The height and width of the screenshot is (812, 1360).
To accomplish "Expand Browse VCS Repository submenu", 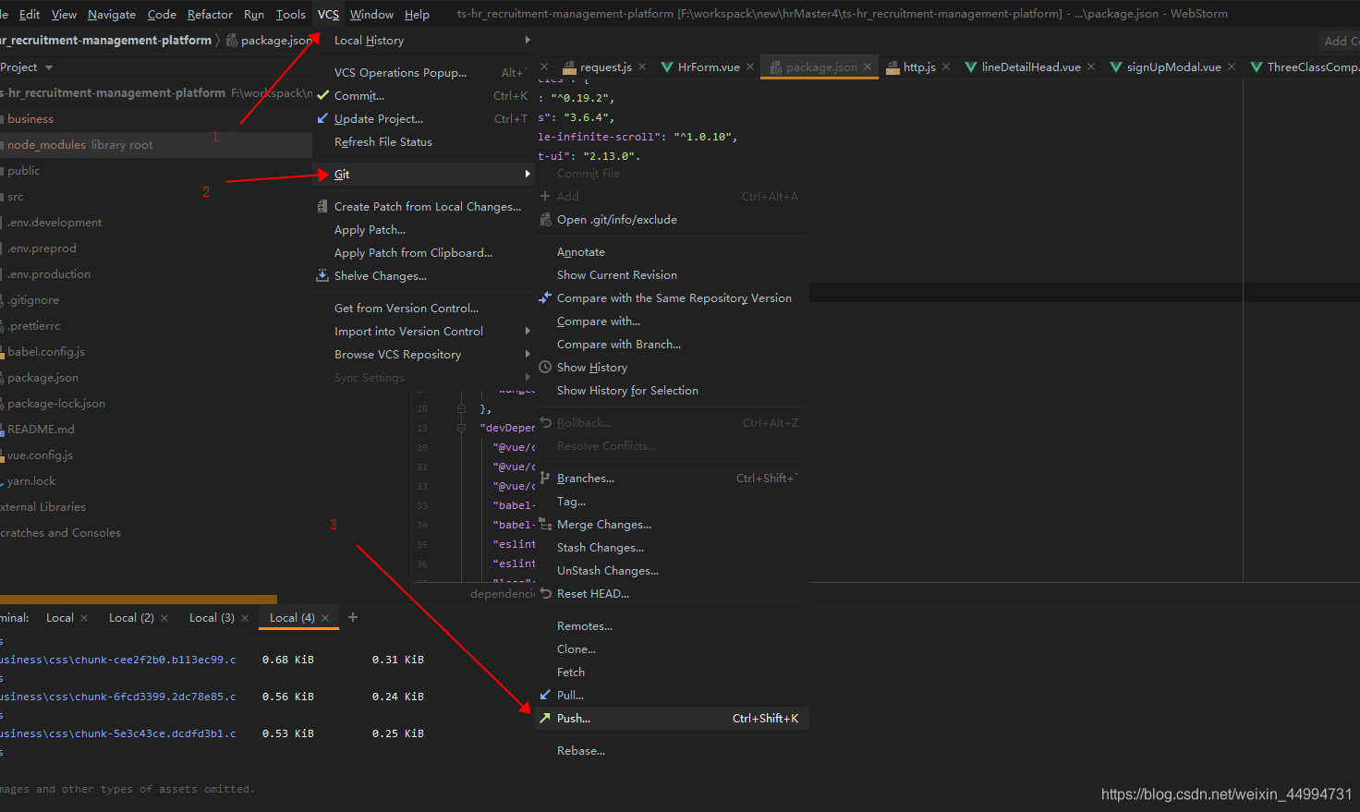I will pos(528,354).
